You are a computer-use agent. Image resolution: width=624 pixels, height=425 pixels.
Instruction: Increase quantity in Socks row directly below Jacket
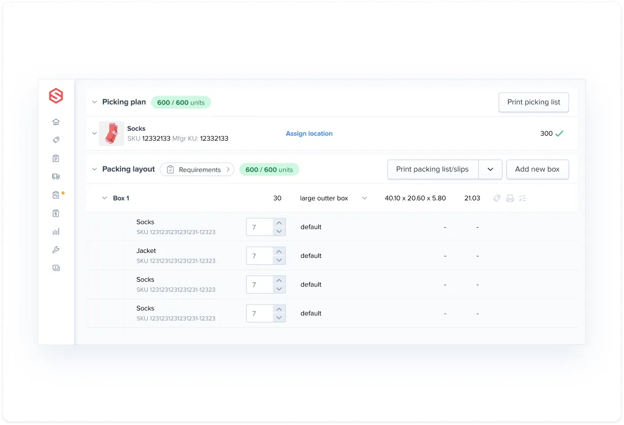point(279,281)
